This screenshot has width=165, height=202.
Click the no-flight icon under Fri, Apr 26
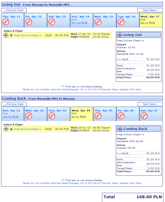121,116
